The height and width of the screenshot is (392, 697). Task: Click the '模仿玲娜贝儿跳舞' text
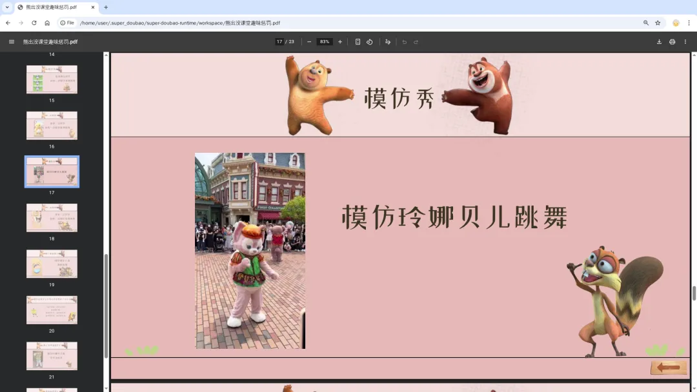(x=454, y=217)
